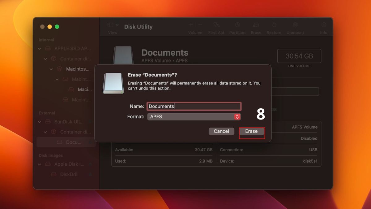The height and width of the screenshot is (209, 371).
Task: Click the green zoom window button
Action: (x=57, y=27)
